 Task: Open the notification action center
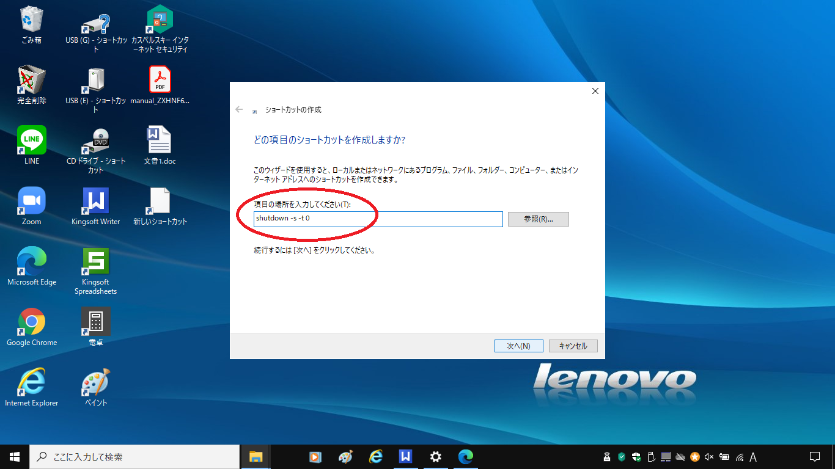pyautogui.click(x=814, y=457)
